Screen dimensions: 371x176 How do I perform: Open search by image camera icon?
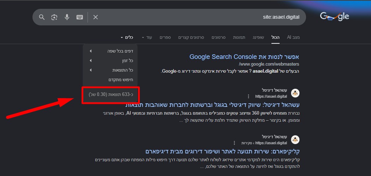coord(54,17)
